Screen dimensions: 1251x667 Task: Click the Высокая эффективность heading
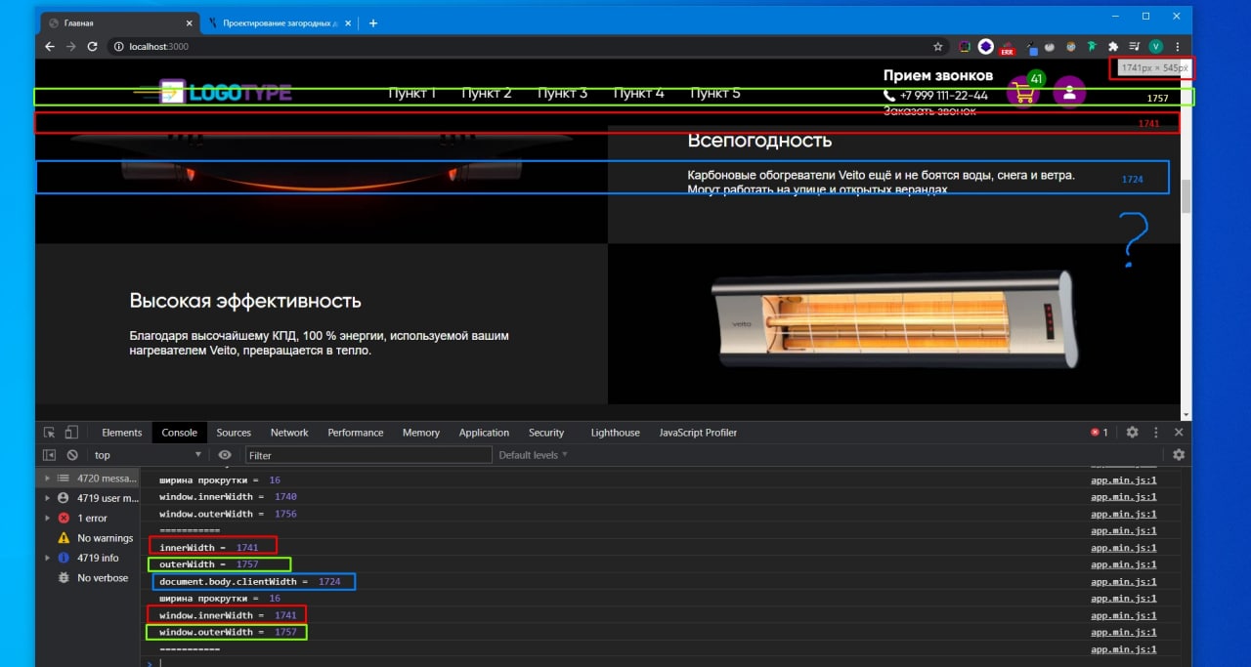[245, 301]
